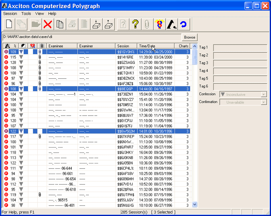271x216 pixels.
Task: Click the date 17:36:00 11/14/1996
Action: coord(156,115)
